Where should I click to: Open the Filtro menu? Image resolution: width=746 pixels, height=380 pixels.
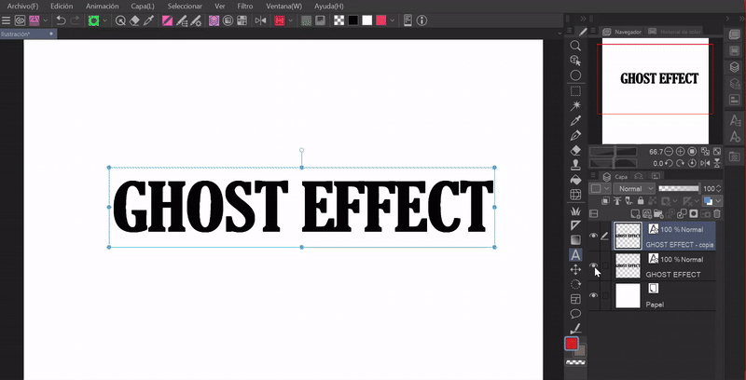pos(245,7)
